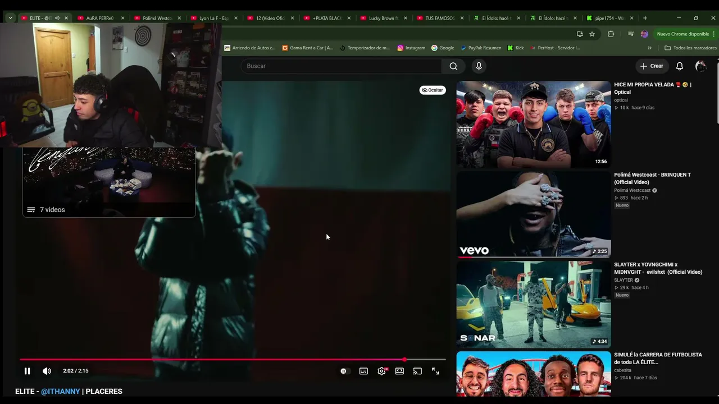
Task: Open the Chrome extensions puzzle icon
Action: (611, 34)
